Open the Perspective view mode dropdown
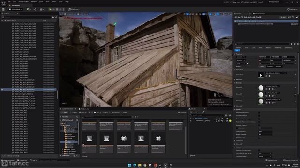The height and width of the screenshot is (168, 300). coord(70,14)
